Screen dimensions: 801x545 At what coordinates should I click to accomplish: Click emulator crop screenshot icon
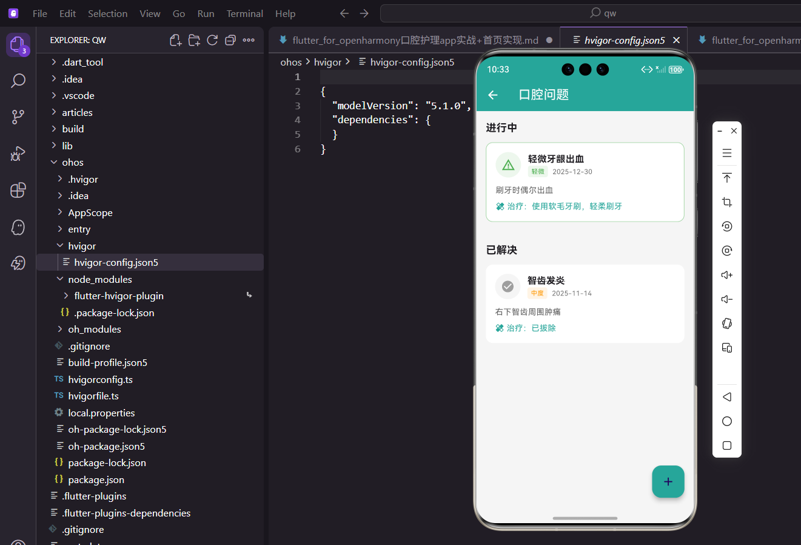coord(727,202)
